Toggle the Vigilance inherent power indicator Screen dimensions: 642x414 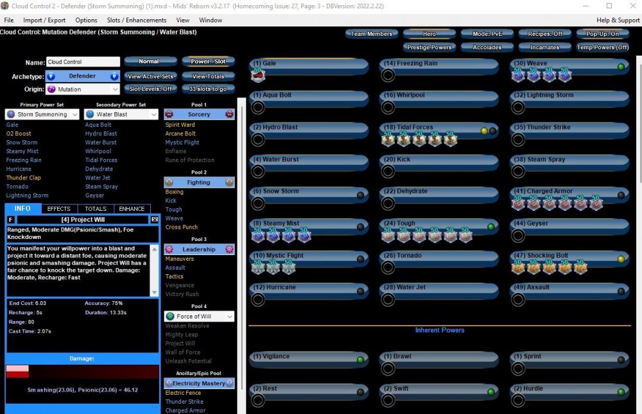point(361,360)
